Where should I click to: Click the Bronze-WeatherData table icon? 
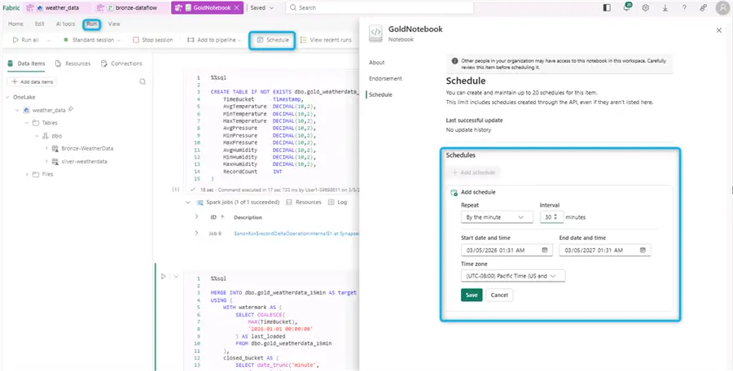(55, 148)
